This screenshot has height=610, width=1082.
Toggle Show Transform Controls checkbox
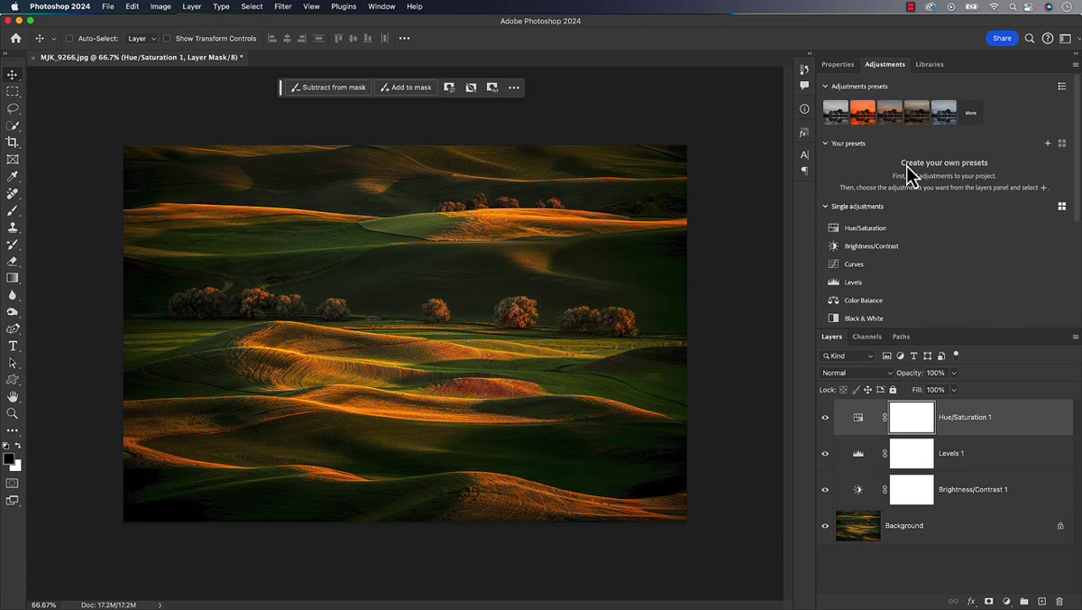[167, 39]
